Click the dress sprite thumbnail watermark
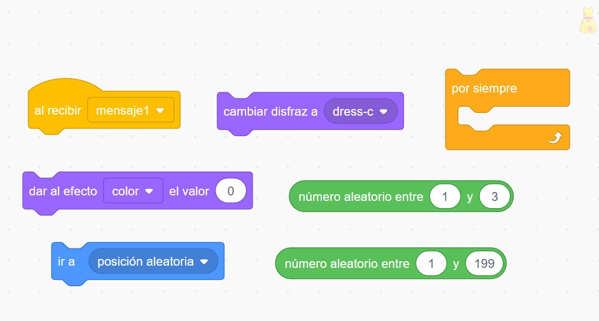Image resolution: width=599 pixels, height=321 pixels. click(586, 21)
